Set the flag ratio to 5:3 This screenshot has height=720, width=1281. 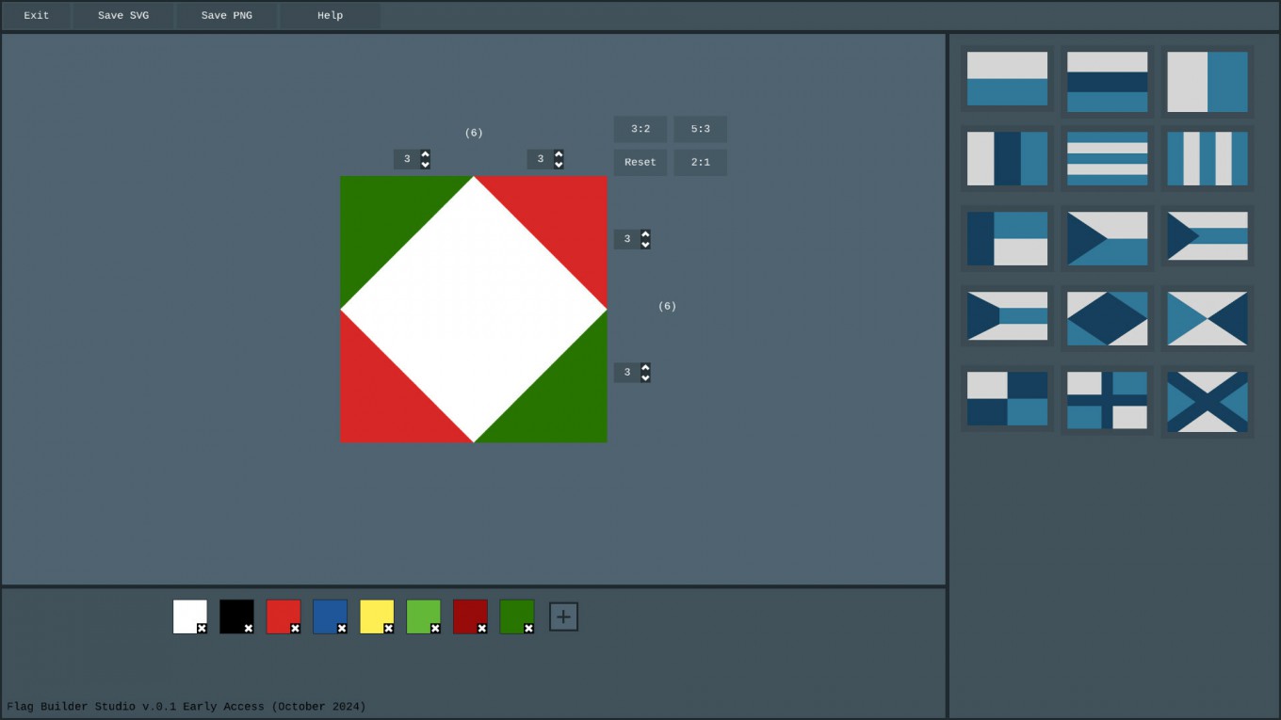click(700, 129)
